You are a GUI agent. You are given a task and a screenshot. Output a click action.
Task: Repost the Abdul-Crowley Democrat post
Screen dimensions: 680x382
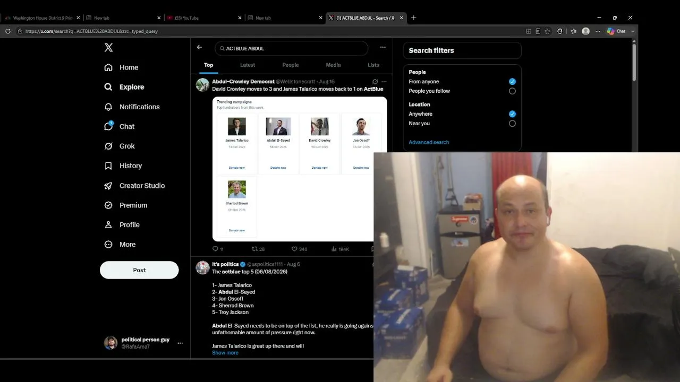254,249
